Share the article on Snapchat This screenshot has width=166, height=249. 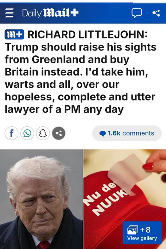coord(43,133)
